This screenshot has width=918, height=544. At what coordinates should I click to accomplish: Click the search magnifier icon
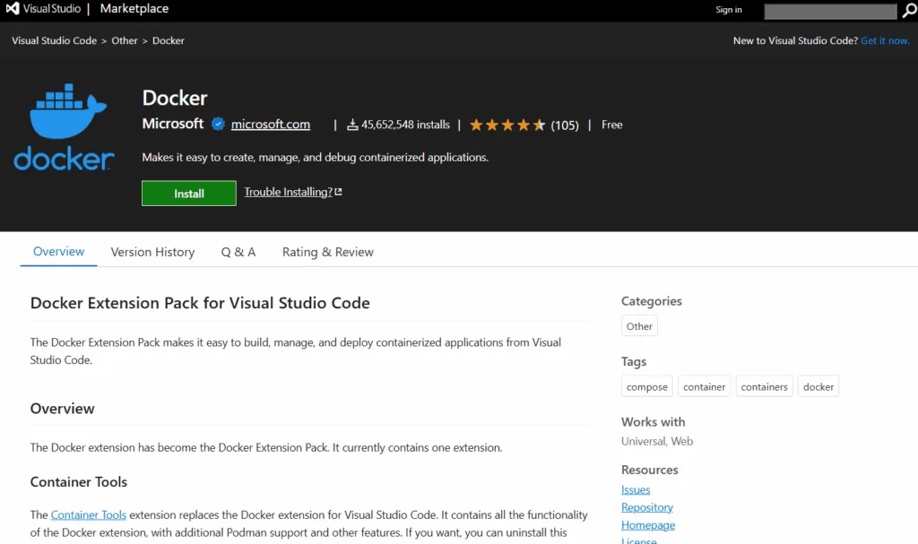(909, 11)
